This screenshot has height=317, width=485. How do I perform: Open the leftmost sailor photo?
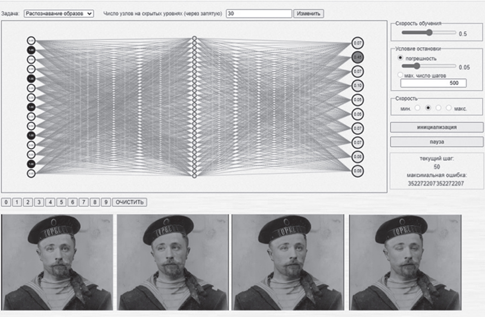(x=57, y=262)
